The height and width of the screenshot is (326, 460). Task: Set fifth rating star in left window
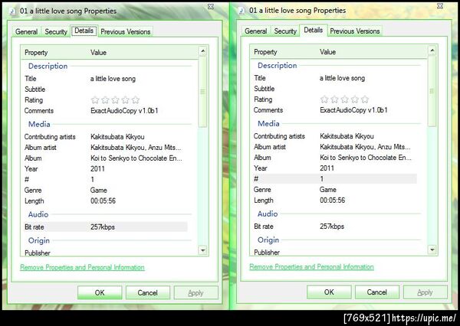click(136, 100)
